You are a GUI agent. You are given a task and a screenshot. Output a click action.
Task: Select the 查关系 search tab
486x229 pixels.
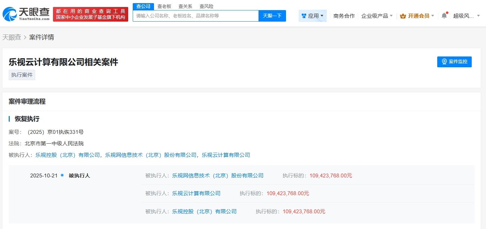(x=185, y=6)
